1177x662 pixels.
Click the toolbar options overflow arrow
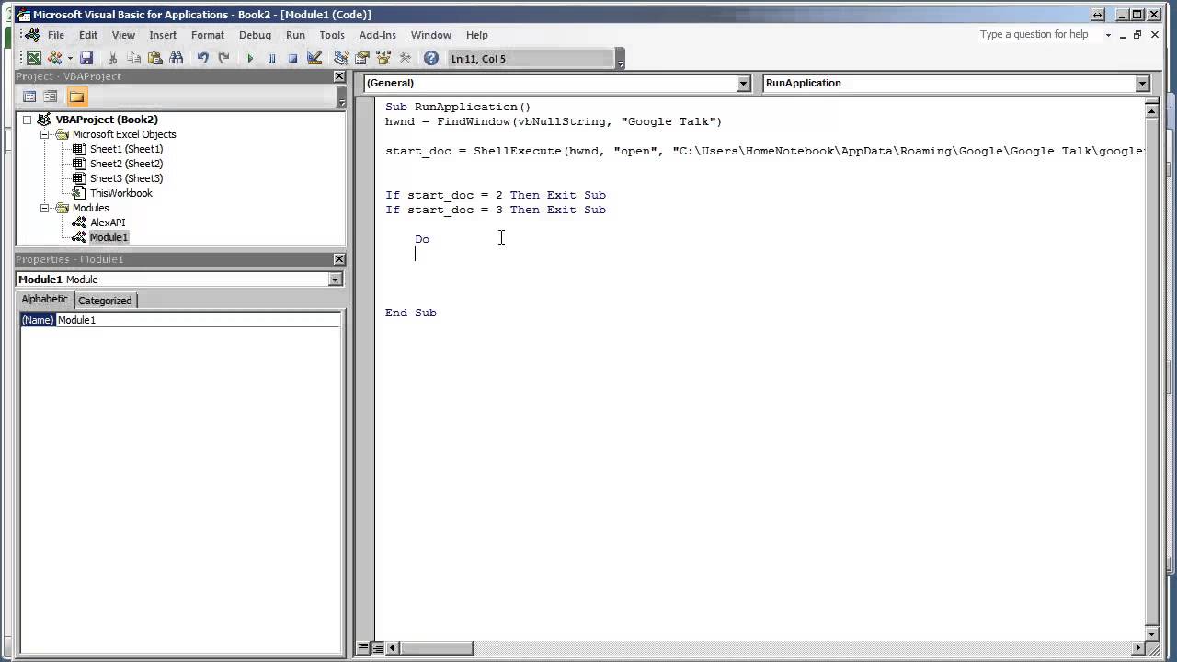pos(621,60)
